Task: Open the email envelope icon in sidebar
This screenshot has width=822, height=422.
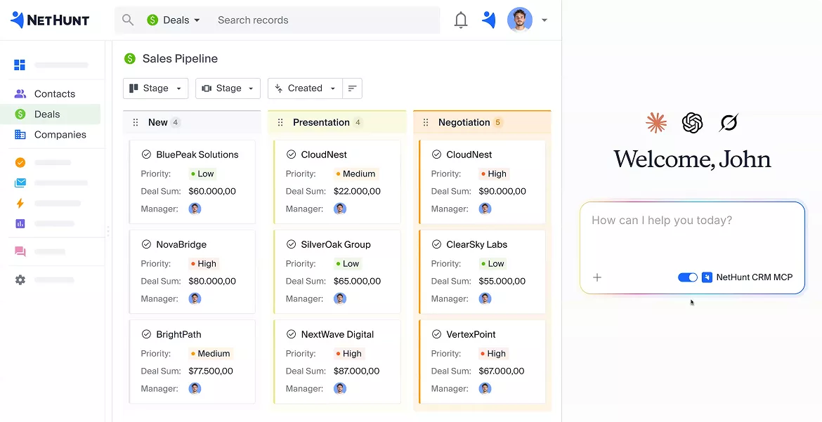Action: (20, 183)
